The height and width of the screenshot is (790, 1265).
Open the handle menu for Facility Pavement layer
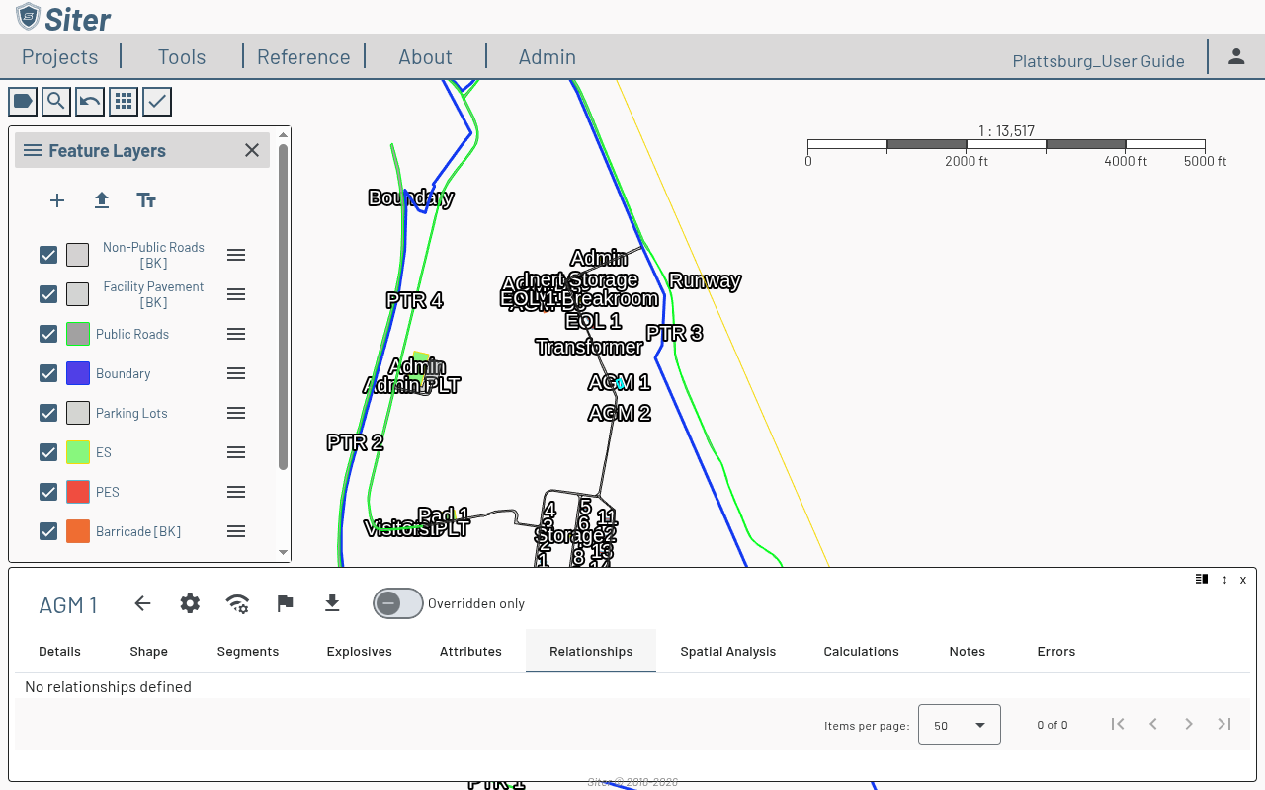[236, 294]
